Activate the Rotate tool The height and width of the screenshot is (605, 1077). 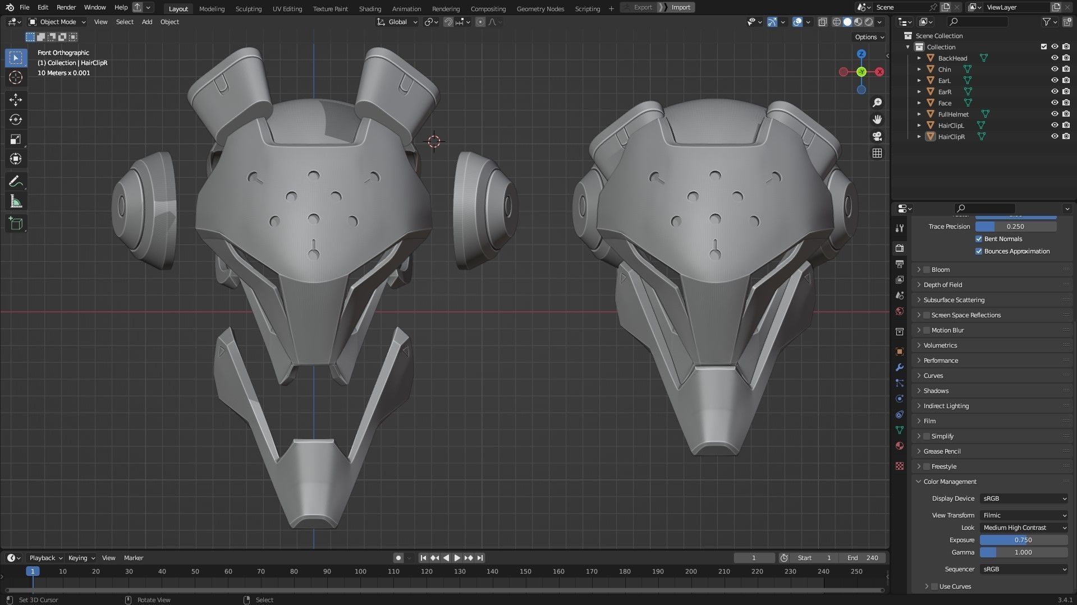click(16, 119)
